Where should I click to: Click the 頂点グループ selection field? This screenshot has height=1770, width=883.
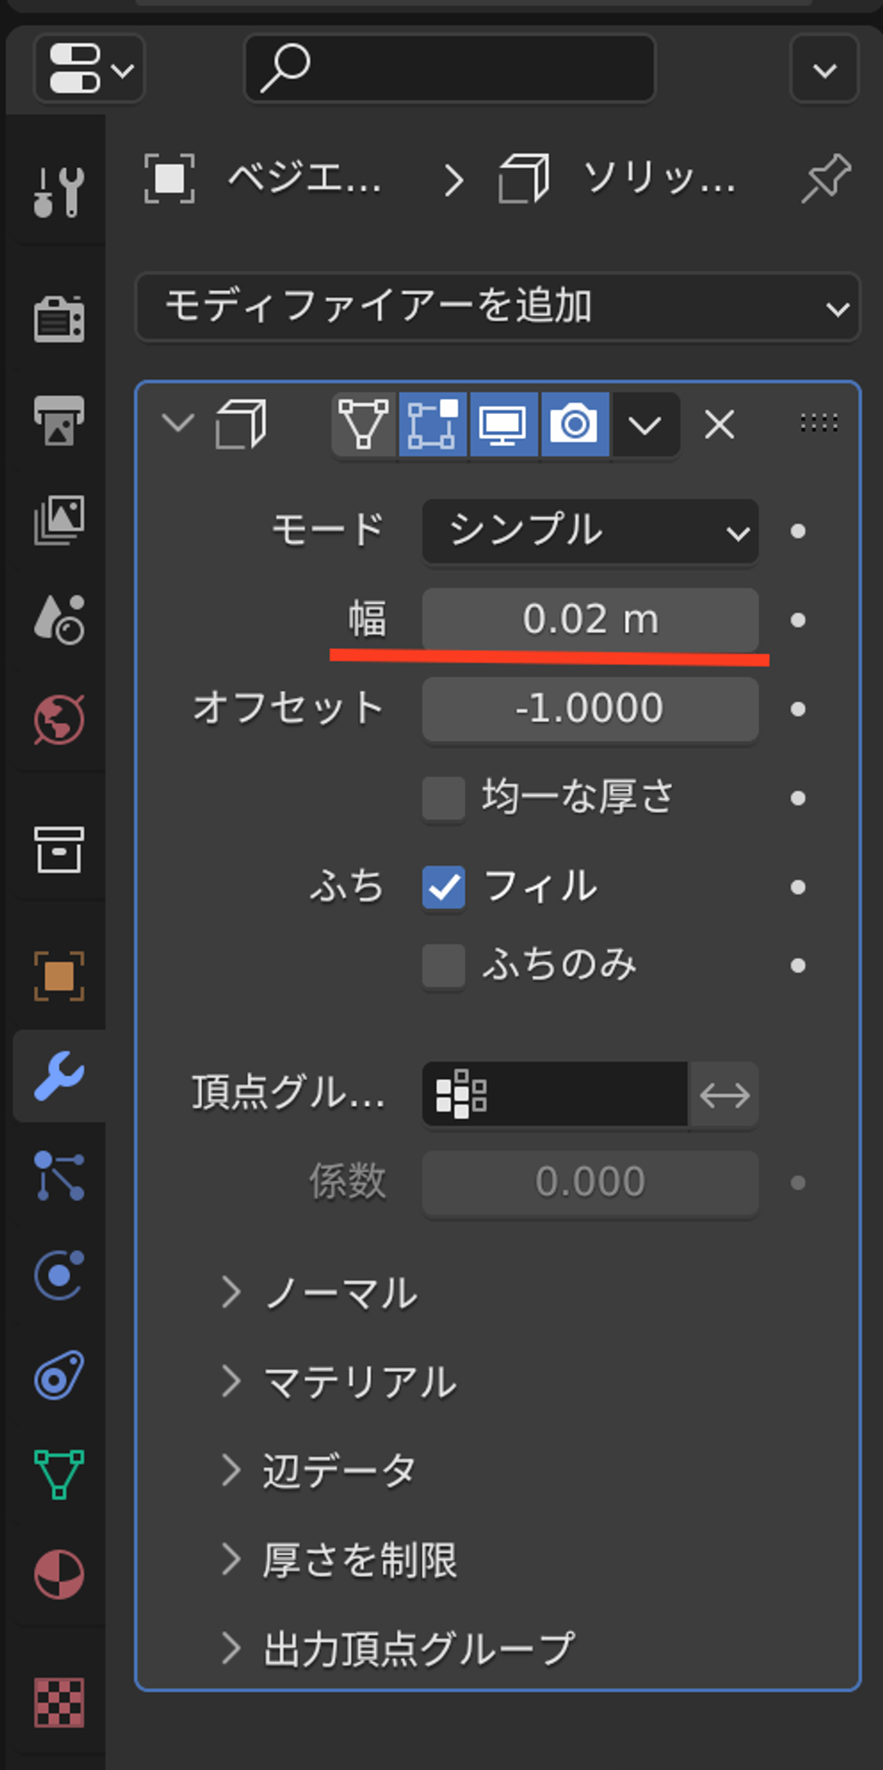click(555, 1094)
